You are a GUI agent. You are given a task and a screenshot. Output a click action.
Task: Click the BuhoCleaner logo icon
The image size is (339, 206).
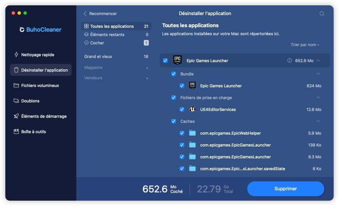tap(22, 29)
